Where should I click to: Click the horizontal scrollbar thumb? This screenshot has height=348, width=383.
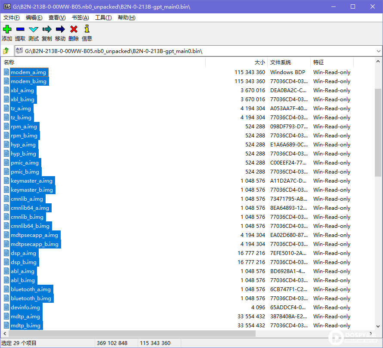pos(133,333)
